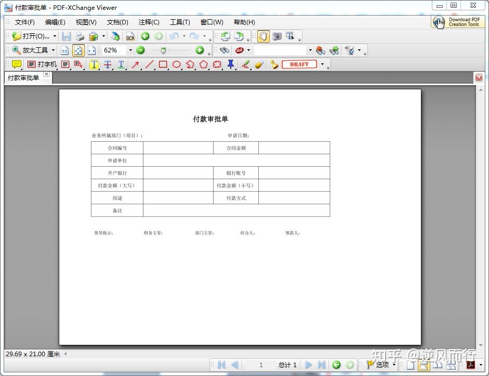Click the OCR page icon
Image resolution: width=489 pixels, height=376 pixels.
point(130,36)
